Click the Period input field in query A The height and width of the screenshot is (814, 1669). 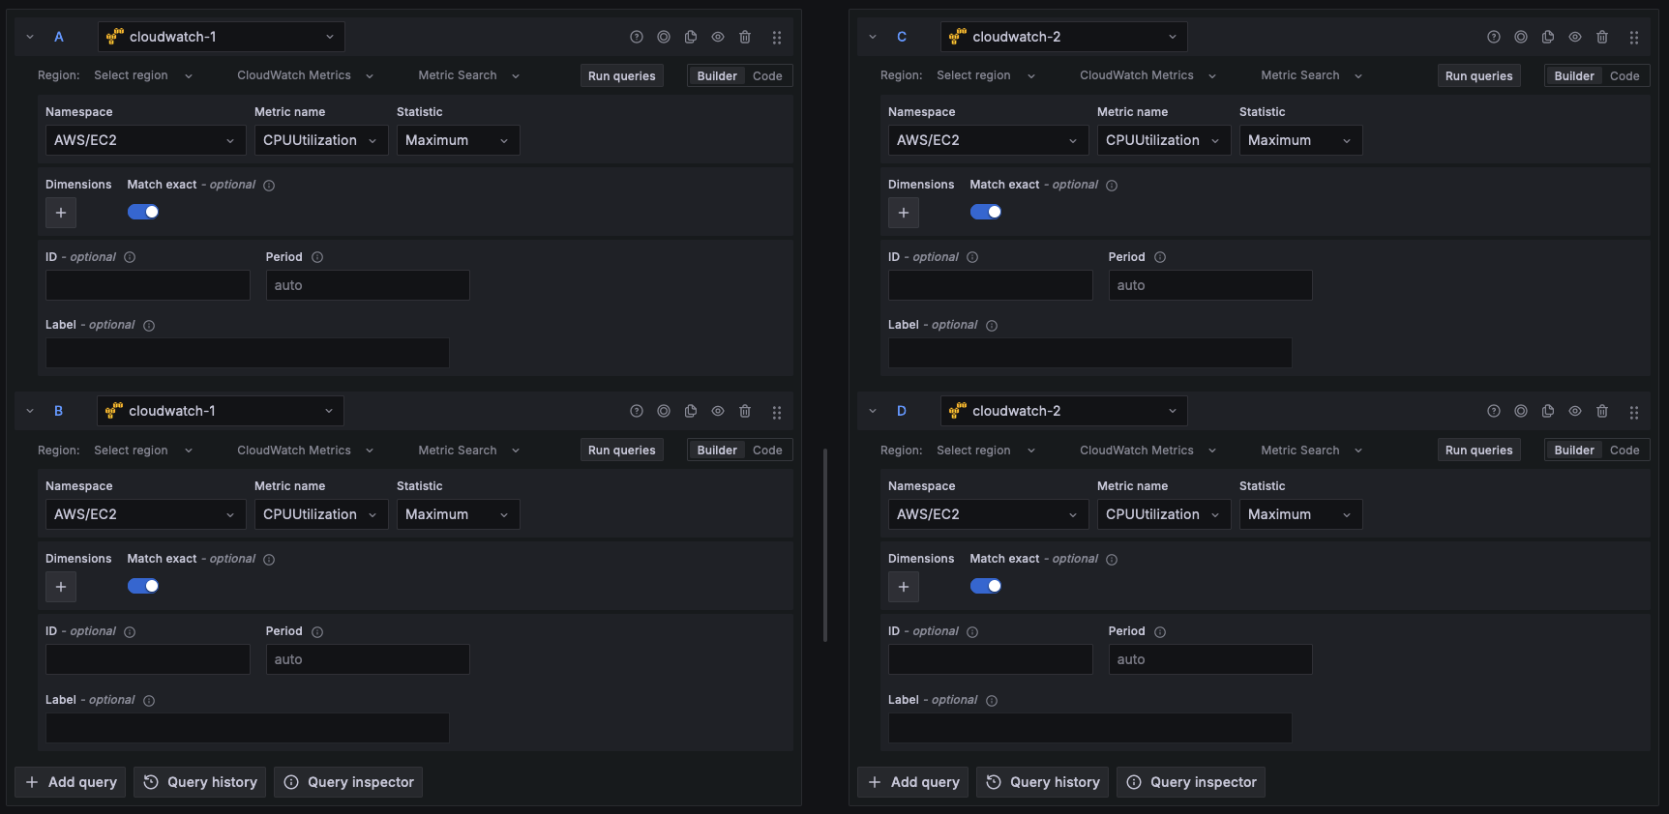368,285
